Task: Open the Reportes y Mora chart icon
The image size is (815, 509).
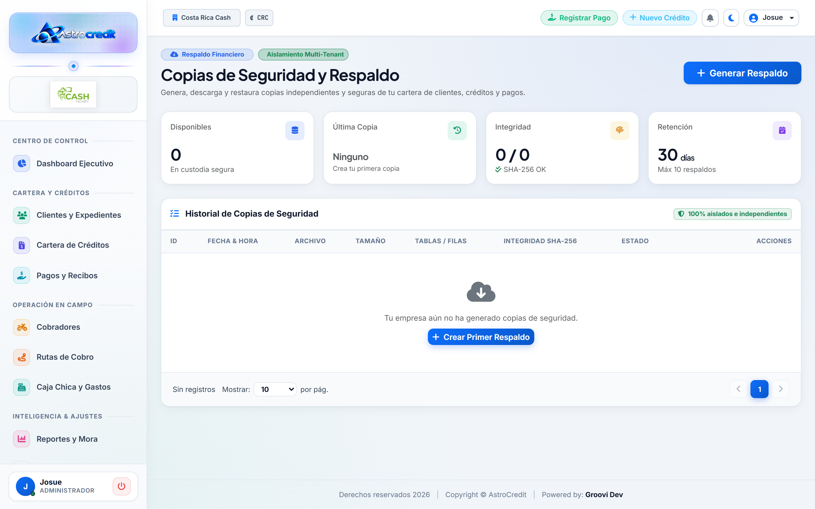Action: coord(22,439)
